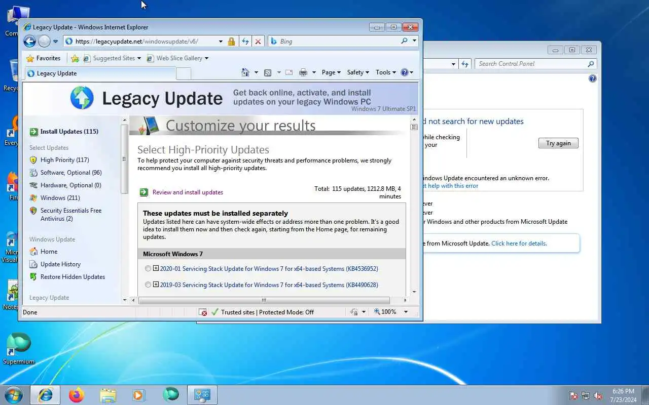Viewport: 649px width, 405px height.
Task: Select the Legacy Update tab
Action: click(x=99, y=73)
